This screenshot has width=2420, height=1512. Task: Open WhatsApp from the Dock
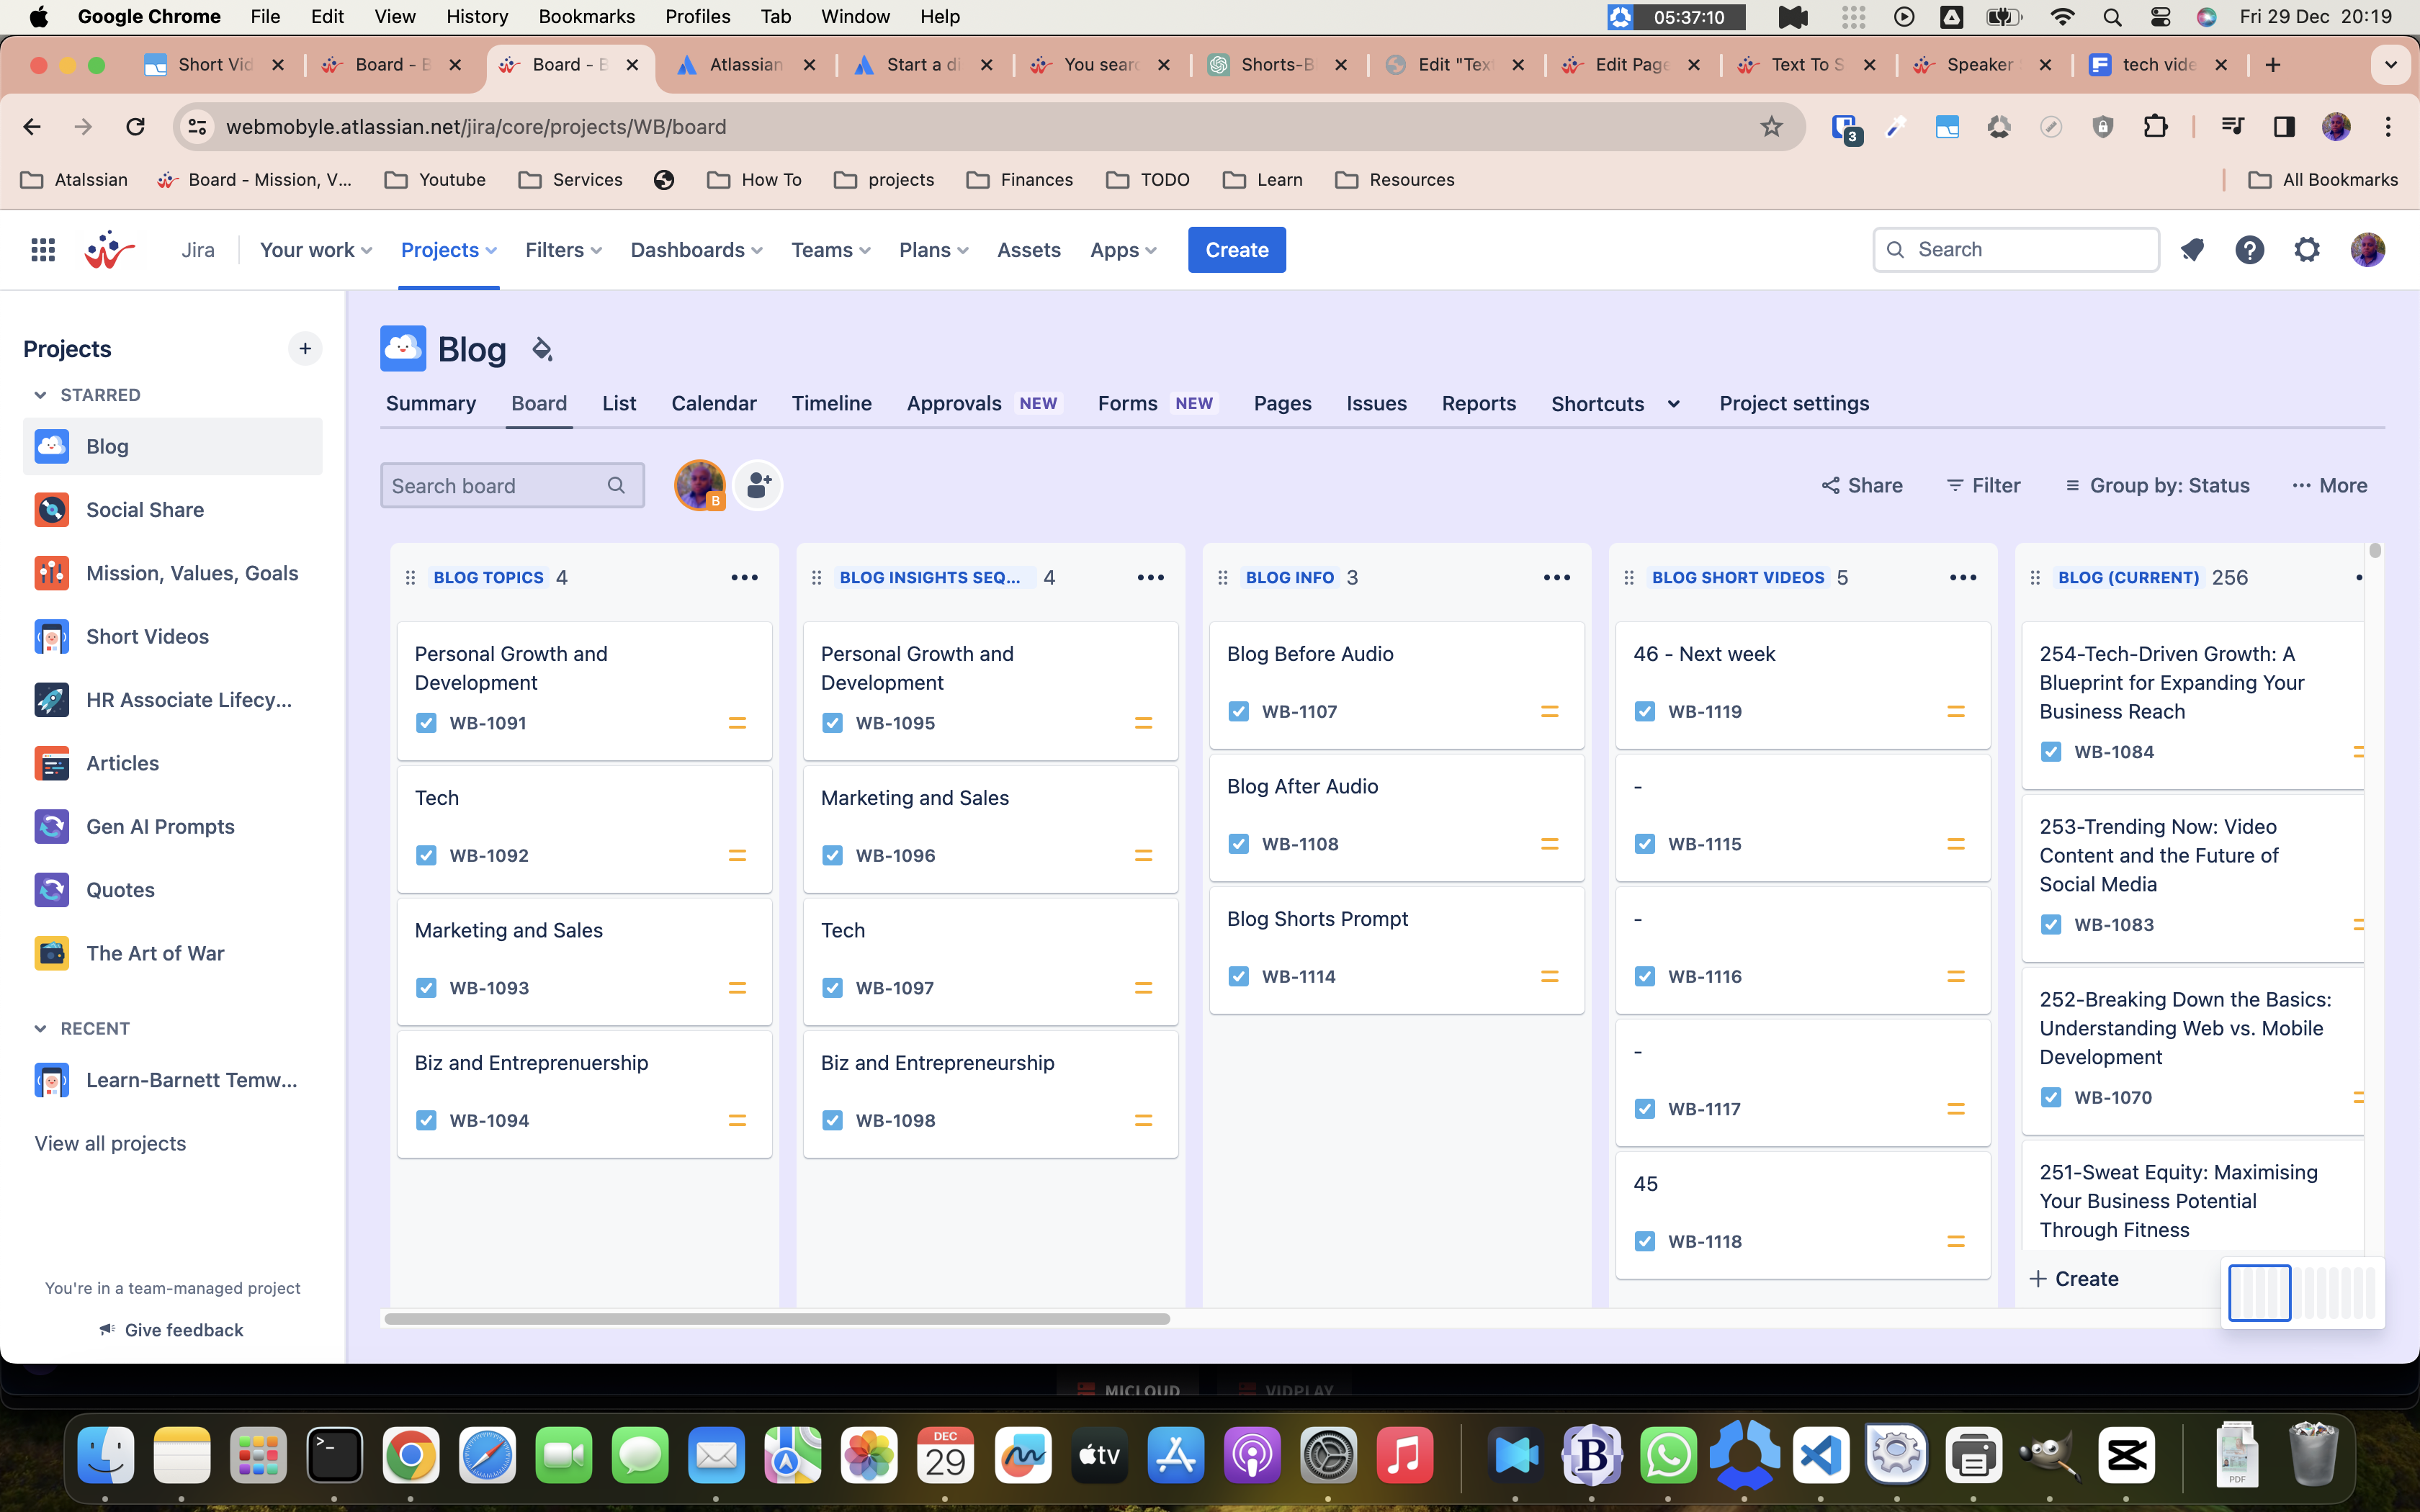pos(1668,1455)
